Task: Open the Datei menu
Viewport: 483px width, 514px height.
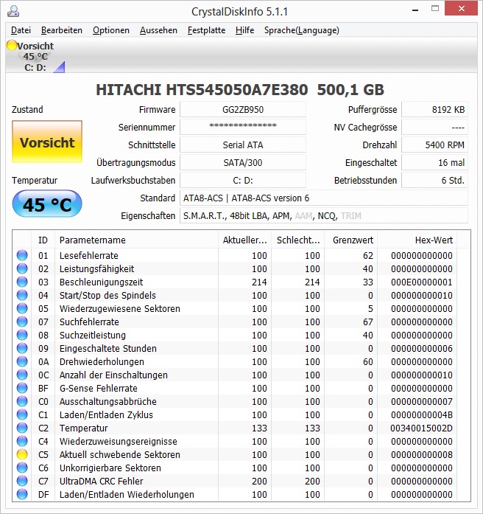Action: (x=21, y=30)
